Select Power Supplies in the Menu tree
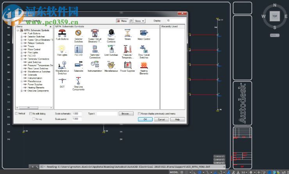This screenshot has width=289, height=174. (35, 84)
